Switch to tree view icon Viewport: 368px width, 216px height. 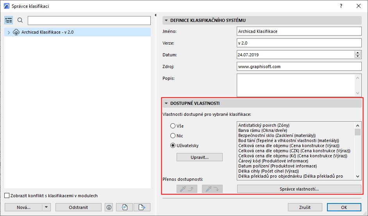coord(9,20)
